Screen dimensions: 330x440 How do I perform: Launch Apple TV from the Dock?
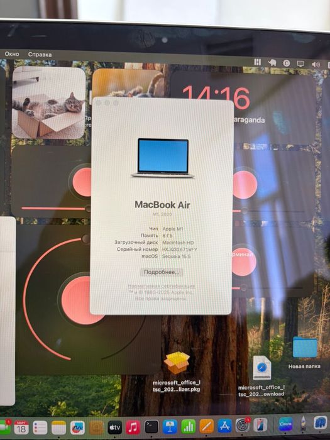(115, 427)
